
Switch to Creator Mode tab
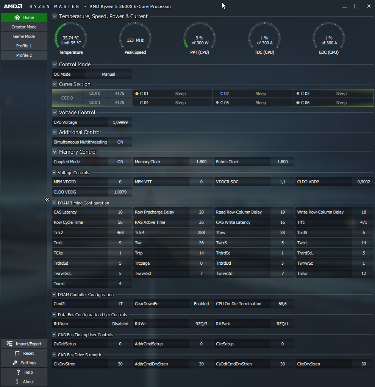pos(24,27)
